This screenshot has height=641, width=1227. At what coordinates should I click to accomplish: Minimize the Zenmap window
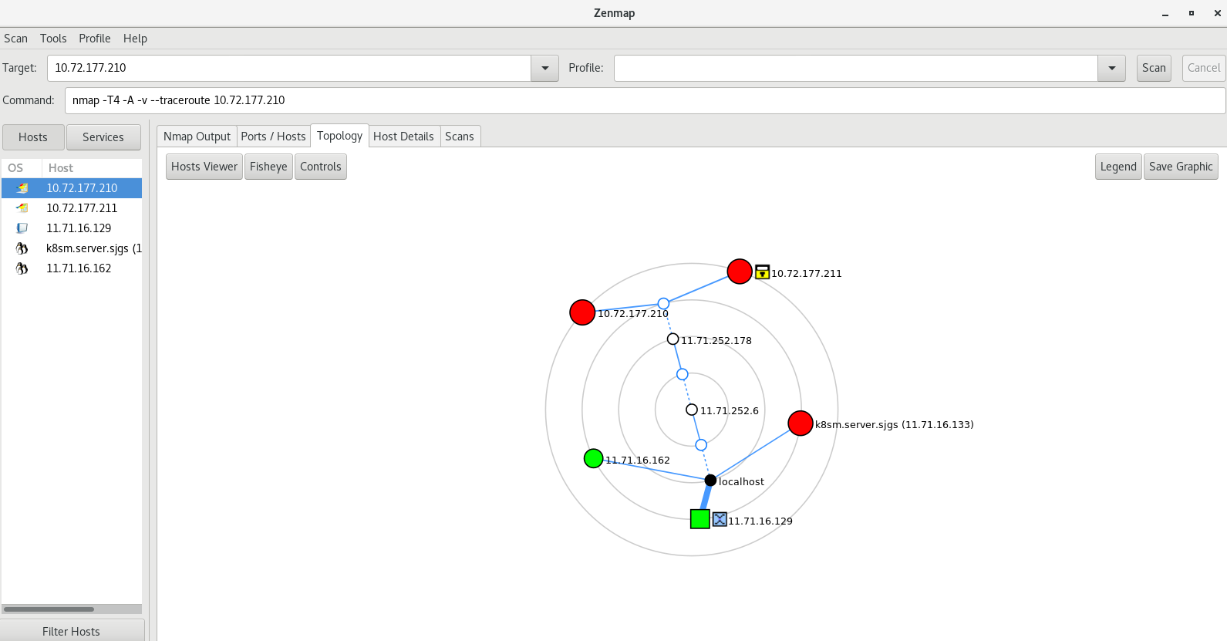coord(1165,13)
